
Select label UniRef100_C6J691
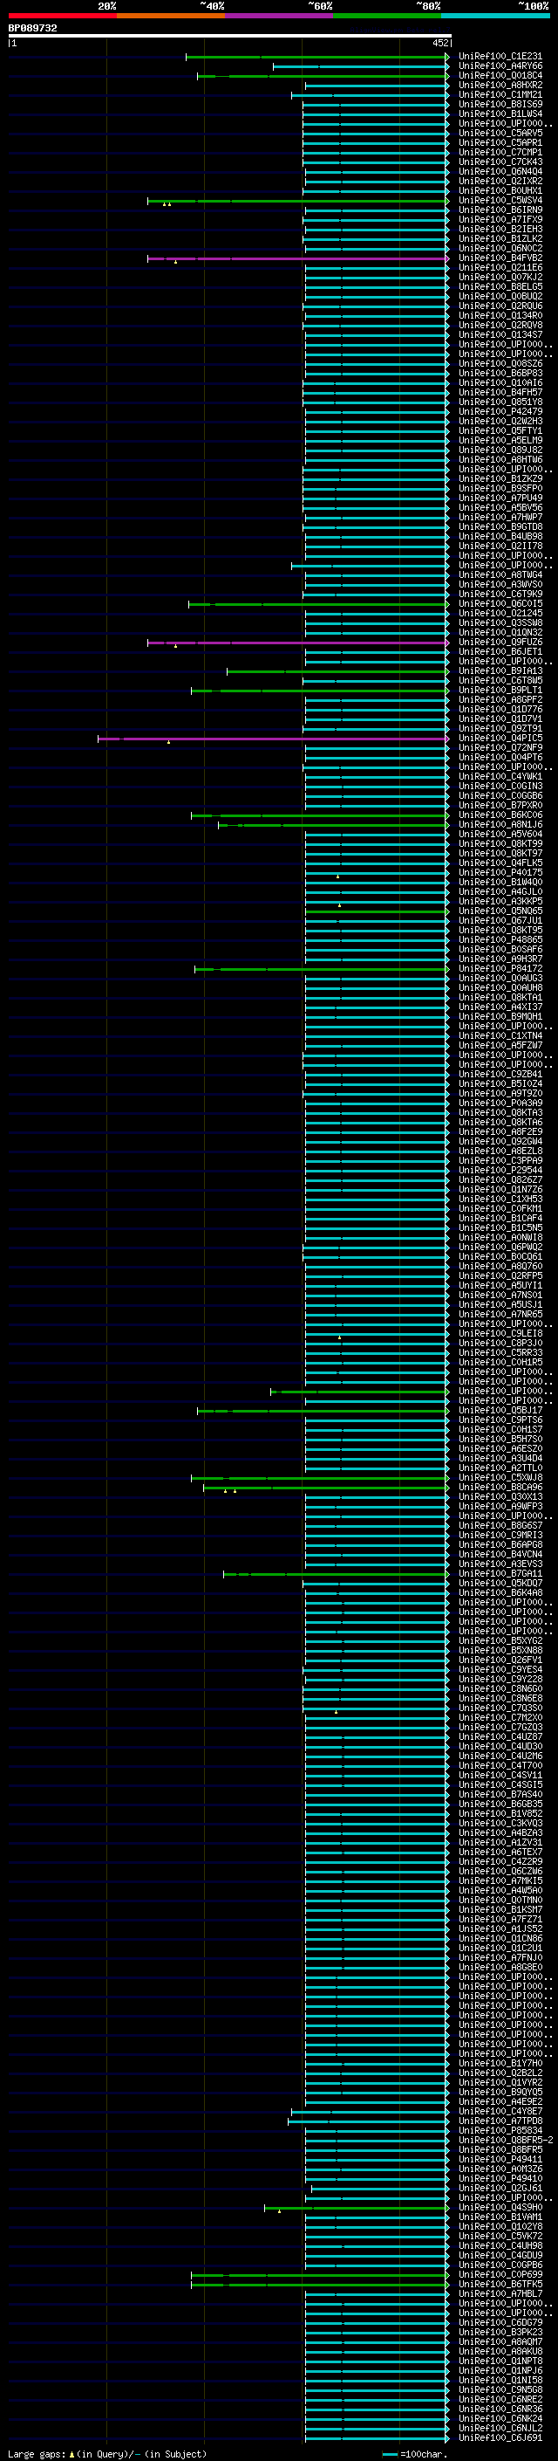[500, 2437]
